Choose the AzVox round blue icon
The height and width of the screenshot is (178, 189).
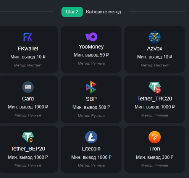[x=155, y=37]
